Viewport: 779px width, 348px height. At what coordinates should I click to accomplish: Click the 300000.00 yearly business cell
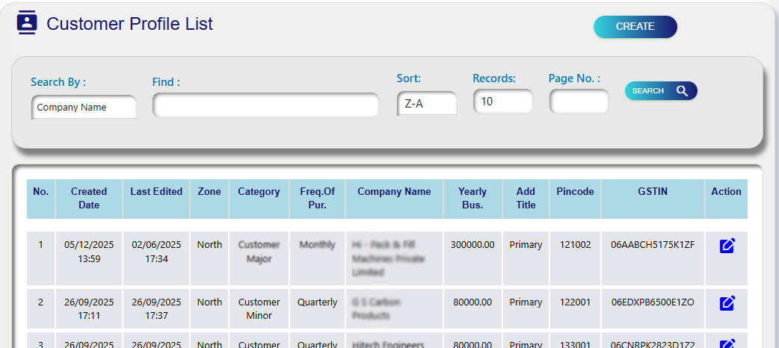pos(472,245)
